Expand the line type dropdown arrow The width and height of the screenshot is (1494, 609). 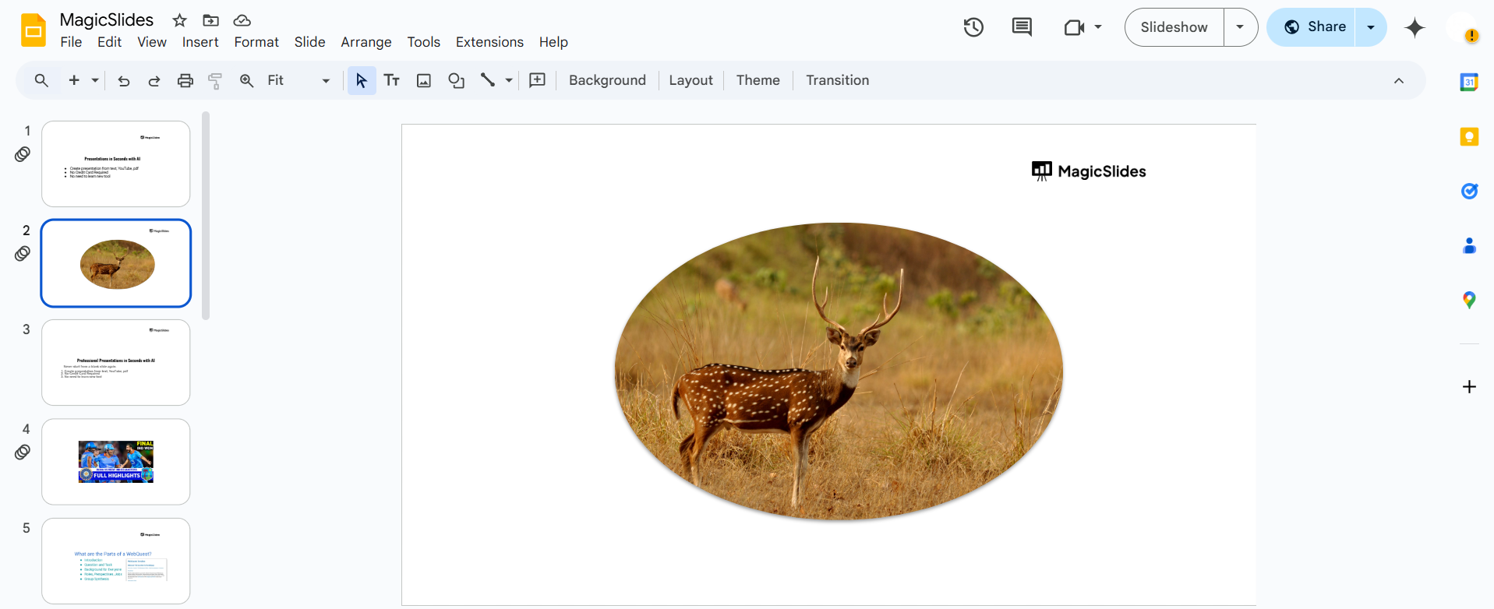coord(509,80)
